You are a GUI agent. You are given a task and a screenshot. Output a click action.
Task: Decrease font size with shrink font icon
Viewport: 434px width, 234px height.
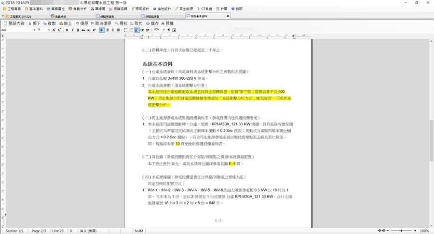pos(59,30)
